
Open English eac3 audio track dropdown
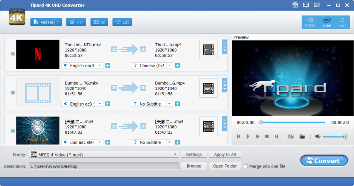[100, 66]
